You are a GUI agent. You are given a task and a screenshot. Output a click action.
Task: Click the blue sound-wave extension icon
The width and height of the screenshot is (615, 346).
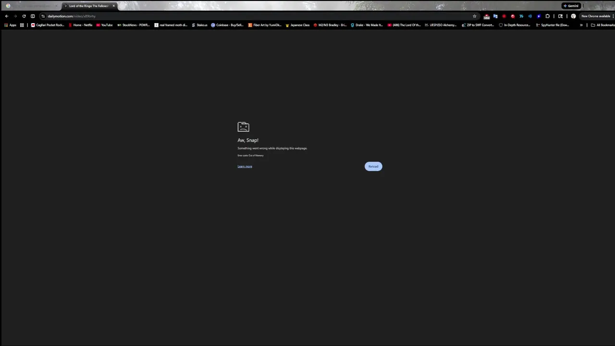click(530, 16)
